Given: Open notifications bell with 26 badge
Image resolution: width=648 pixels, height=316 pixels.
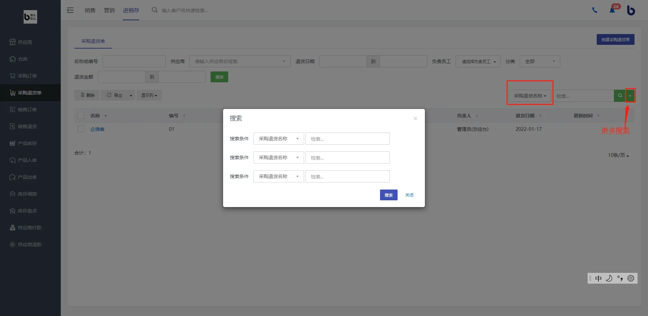Looking at the screenshot, I should [x=612, y=10].
